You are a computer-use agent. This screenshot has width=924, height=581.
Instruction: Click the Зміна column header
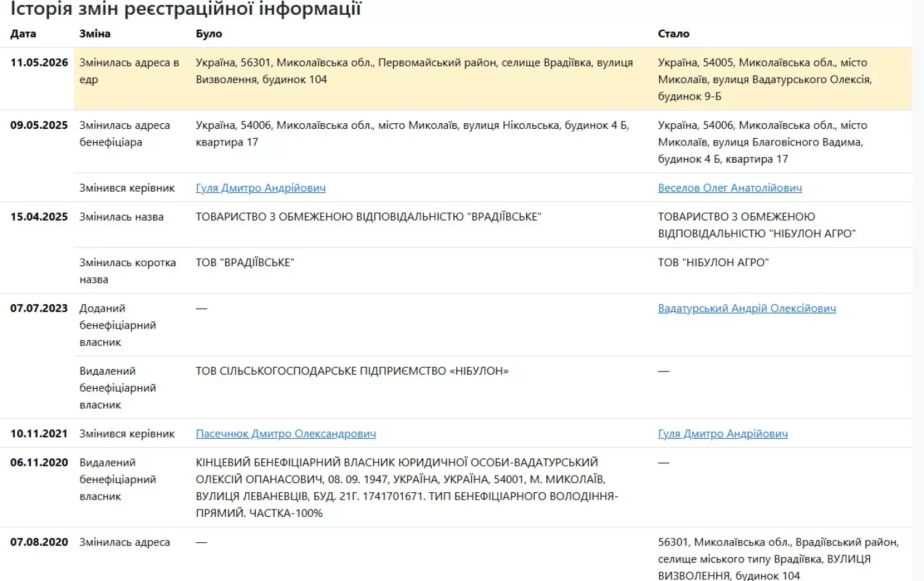tap(95, 34)
